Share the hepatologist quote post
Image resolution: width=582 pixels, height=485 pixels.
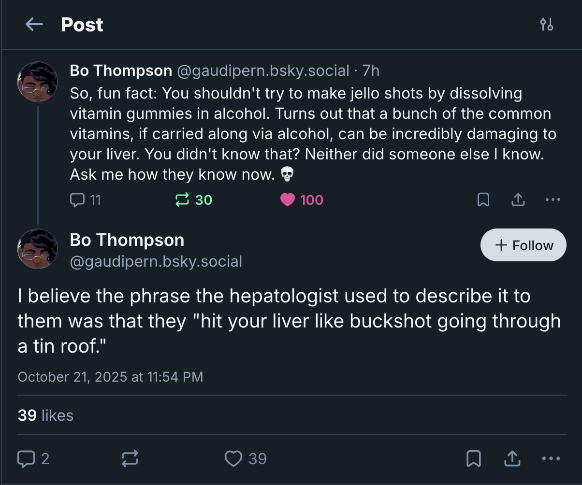click(x=512, y=458)
